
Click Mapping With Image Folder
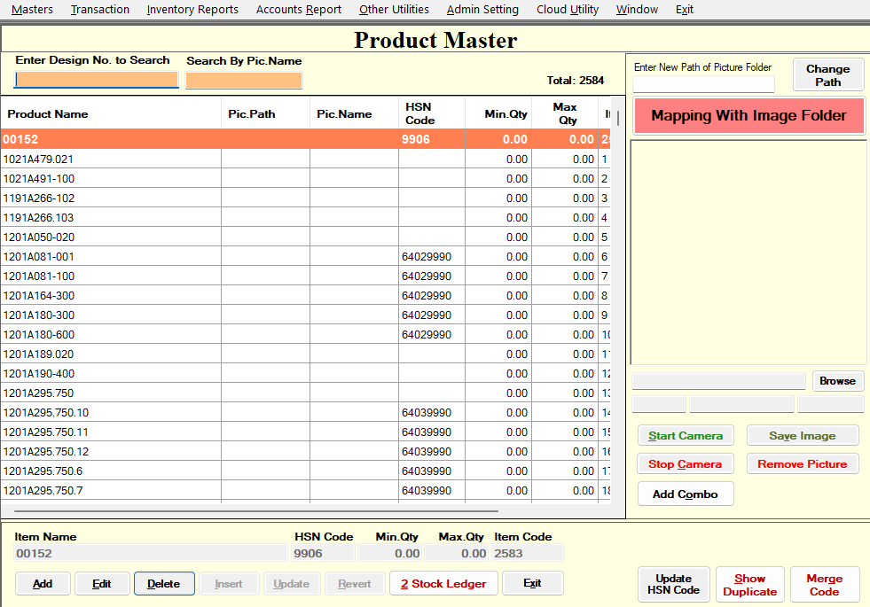click(x=748, y=115)
